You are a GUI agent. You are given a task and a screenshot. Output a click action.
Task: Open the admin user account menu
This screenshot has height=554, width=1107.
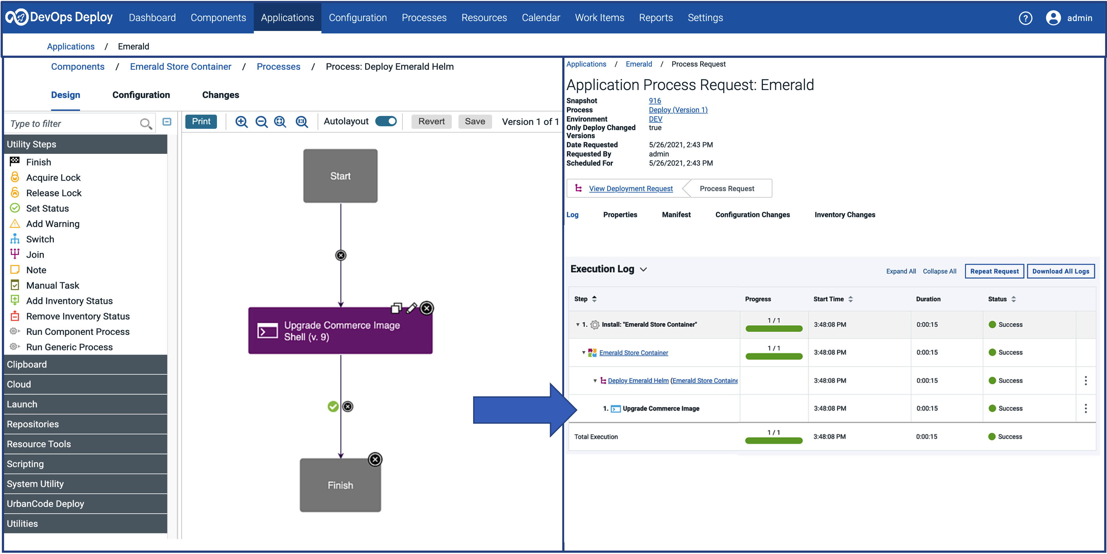tap(1069, 18)
